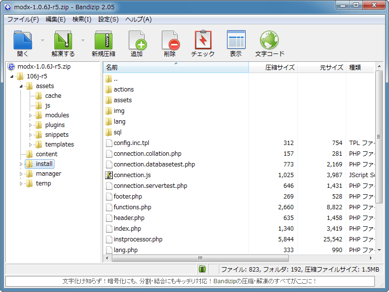Click the 文字コード (Code page) globe icon
This screenshot has height=292, width=389.
click(269, 40)
